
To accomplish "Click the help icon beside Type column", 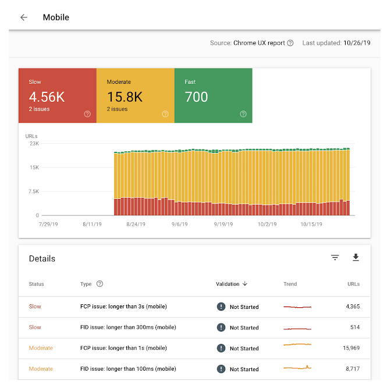I will coord(99,284).
